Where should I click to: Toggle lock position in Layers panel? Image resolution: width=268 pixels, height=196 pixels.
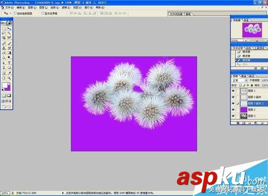[x=248, y=85]
